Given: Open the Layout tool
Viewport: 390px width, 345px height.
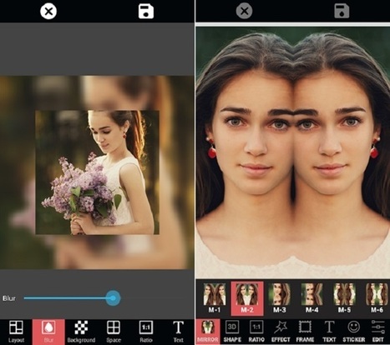Looking at the screenshot, I should coord(16,332).
